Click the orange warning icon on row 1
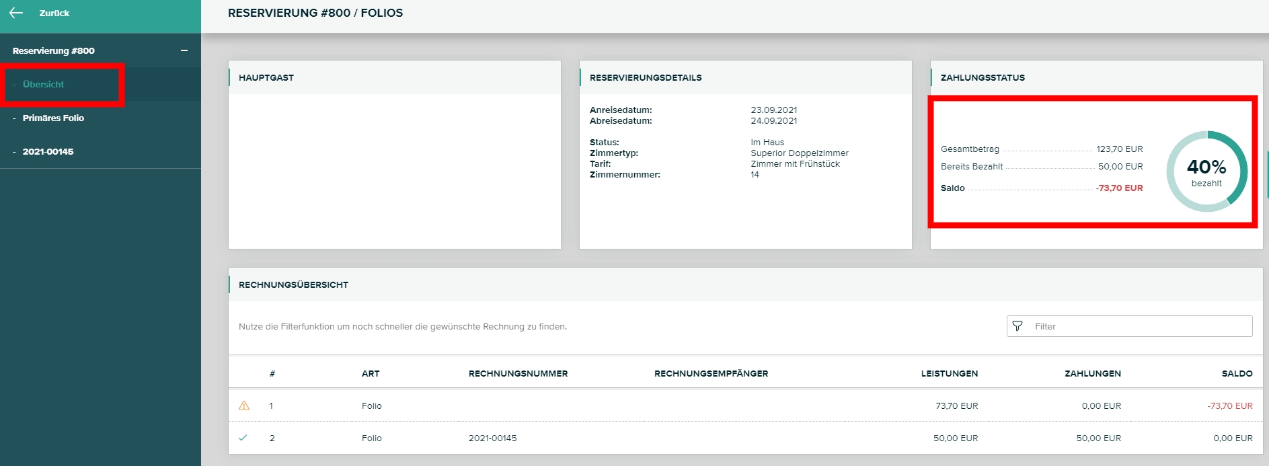 [244, 405]
